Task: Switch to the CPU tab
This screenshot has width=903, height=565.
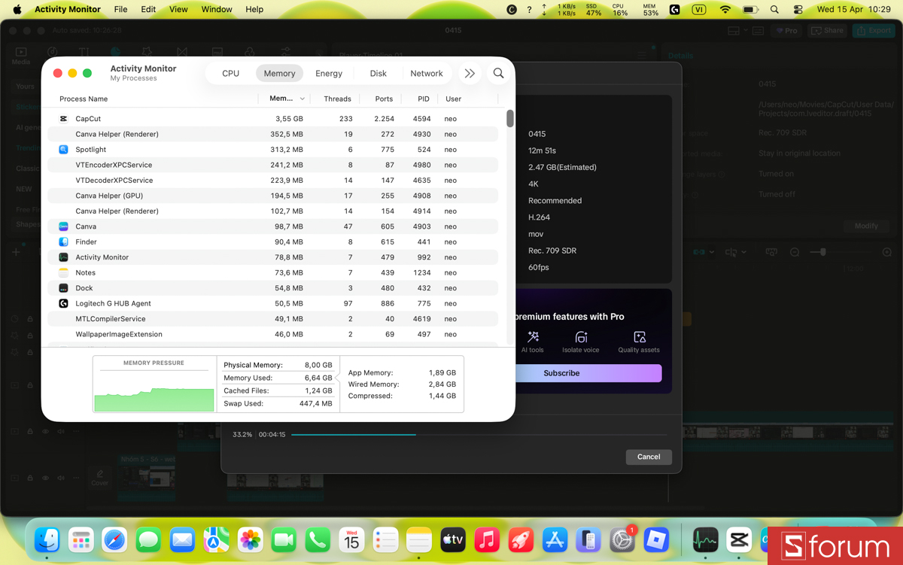Action: click(x=230, y=73)
